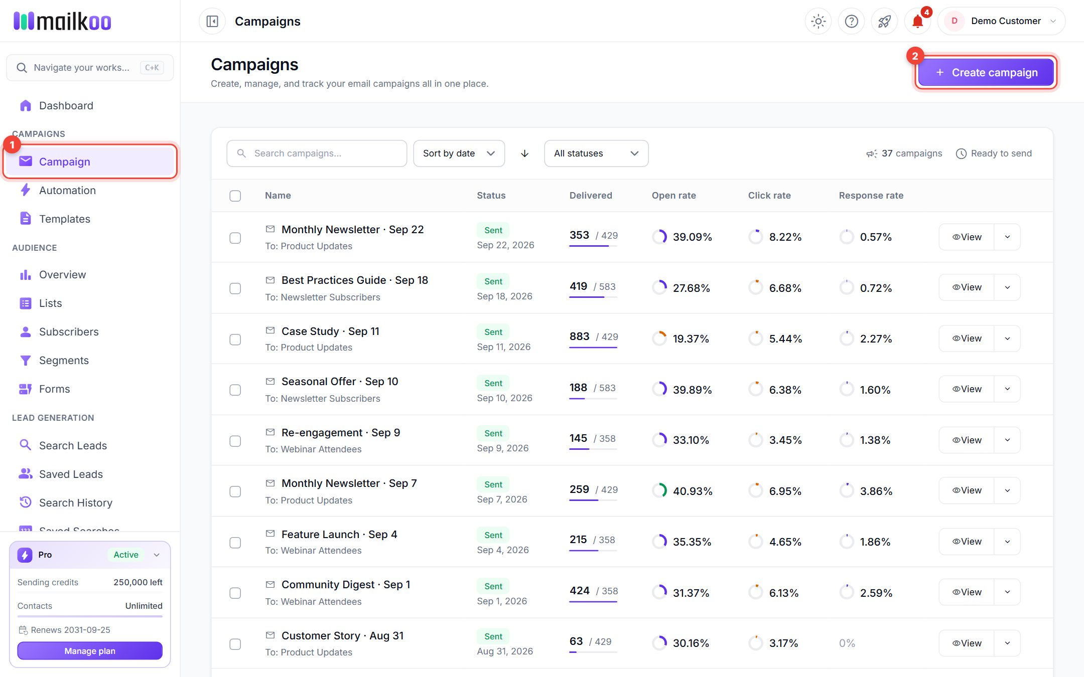Click the Demo Customer avatar
This screenshot has height=677, width=1084.
point(954,21)
